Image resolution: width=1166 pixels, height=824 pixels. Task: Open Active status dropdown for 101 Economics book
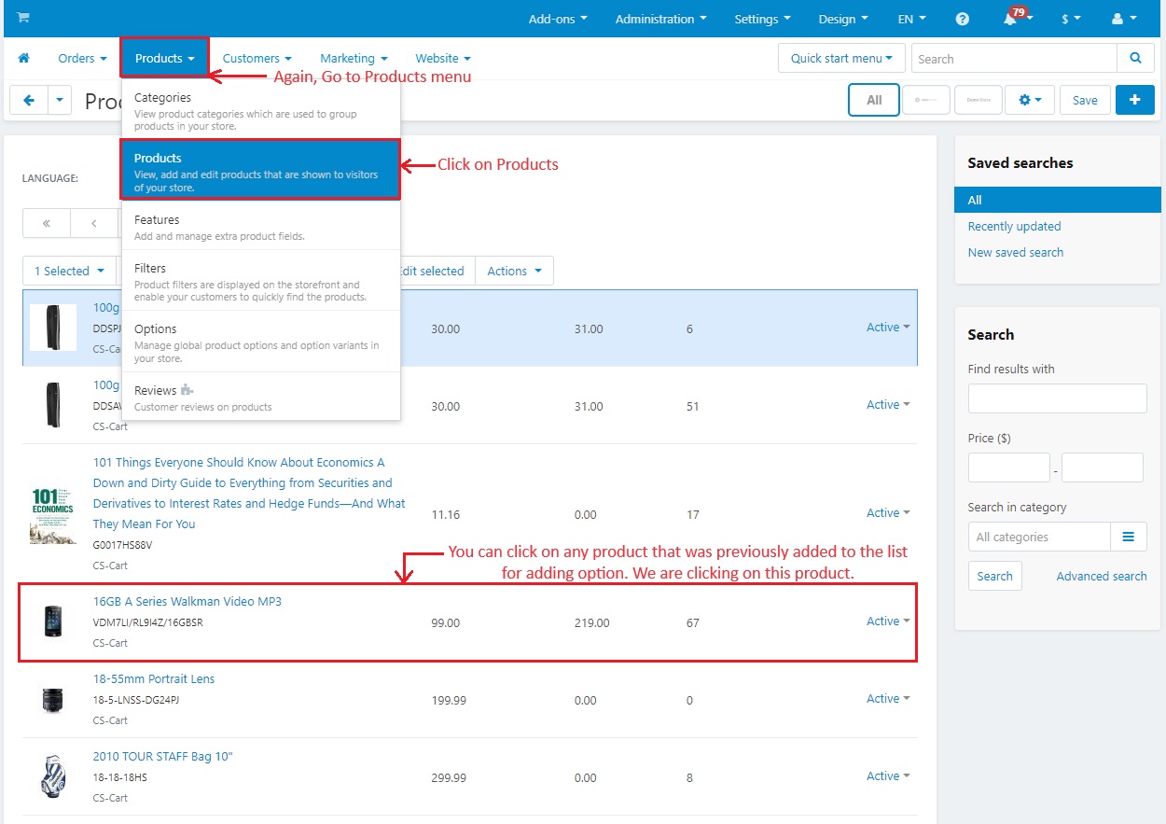point(888,513)
